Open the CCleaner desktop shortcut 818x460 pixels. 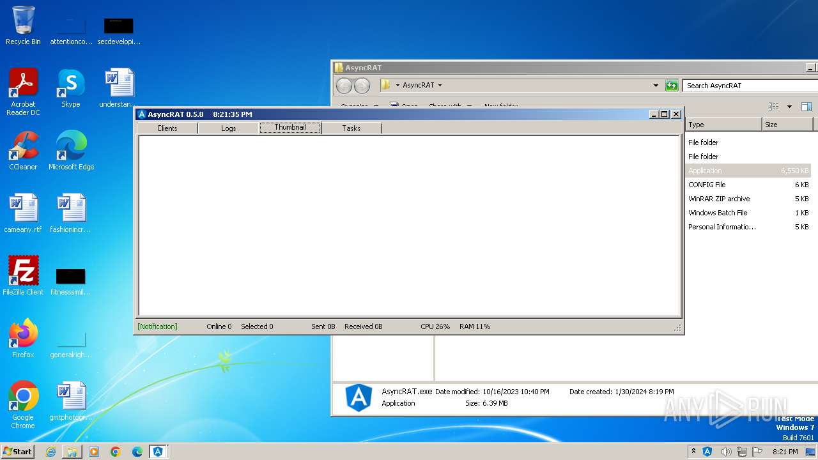[x=23, y=151]
